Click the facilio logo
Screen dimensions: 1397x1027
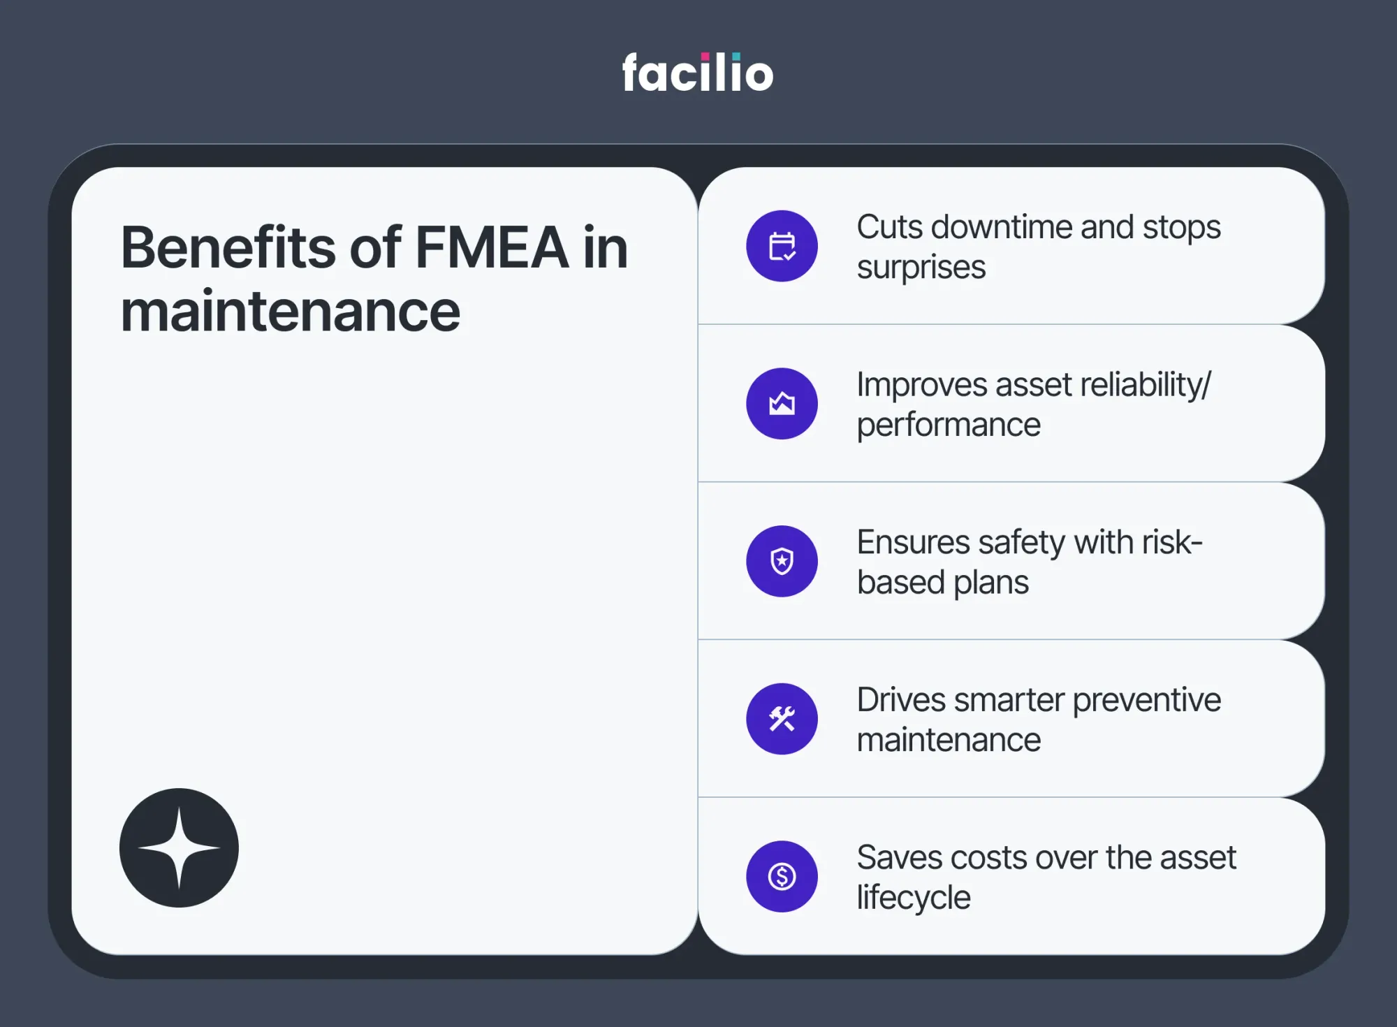point(698,73)
